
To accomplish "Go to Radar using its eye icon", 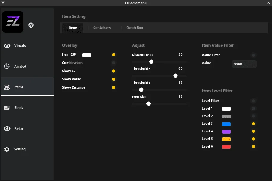I will point(7,128).
